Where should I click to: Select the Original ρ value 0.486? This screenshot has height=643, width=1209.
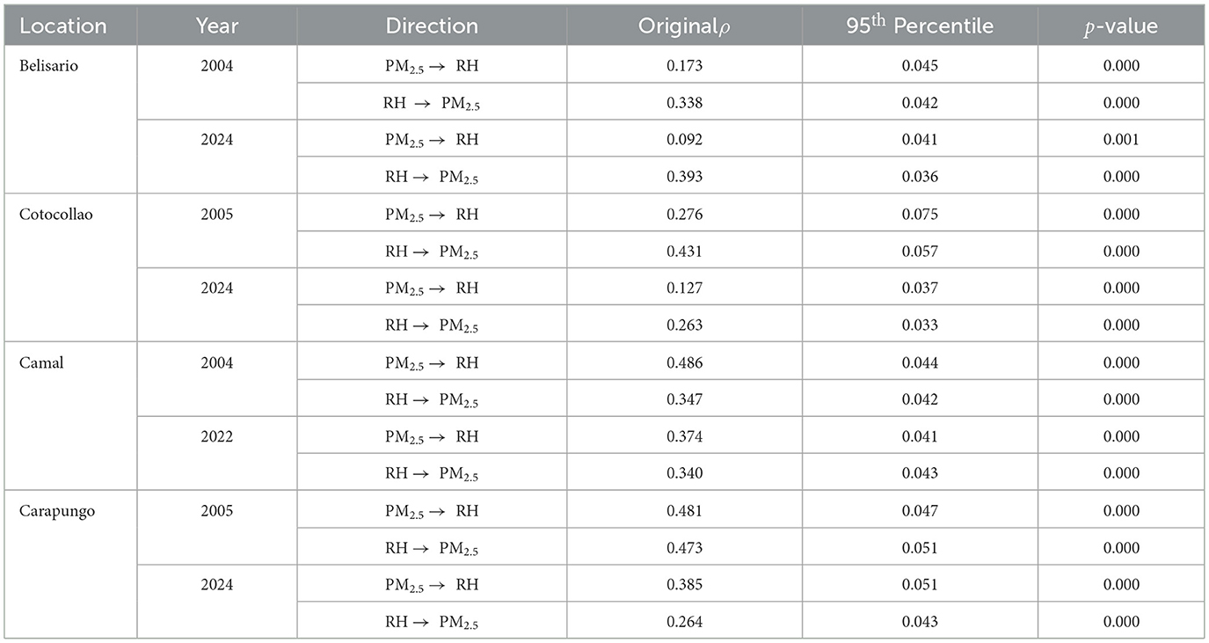[684, 362]
